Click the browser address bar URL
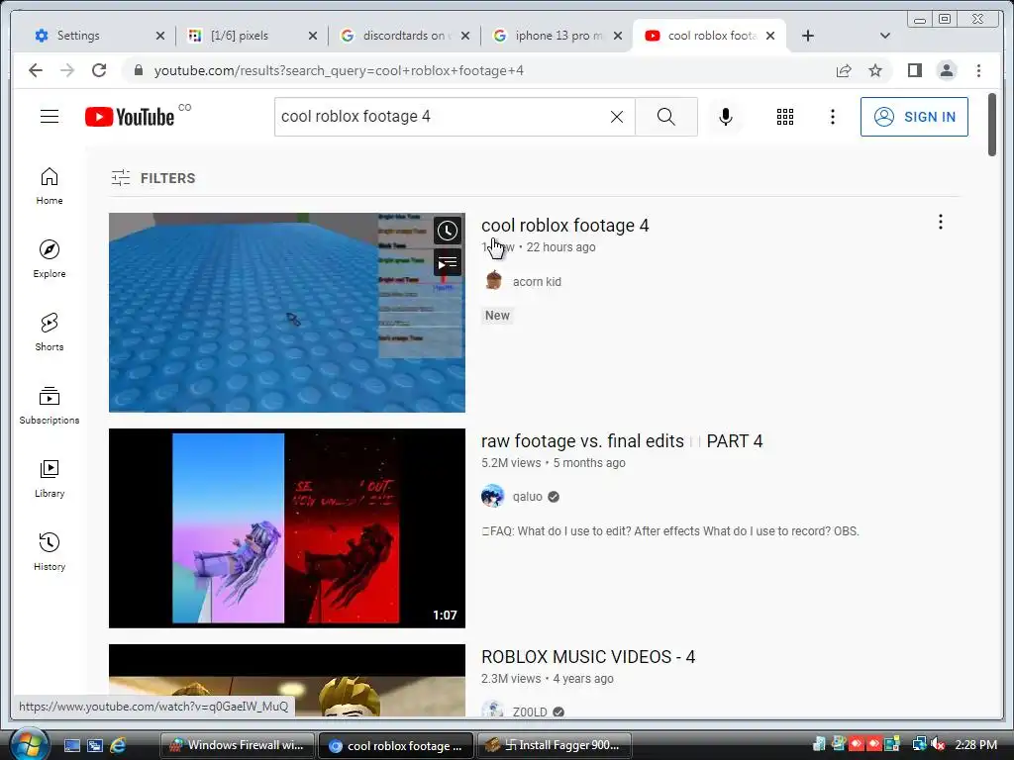 339,70
